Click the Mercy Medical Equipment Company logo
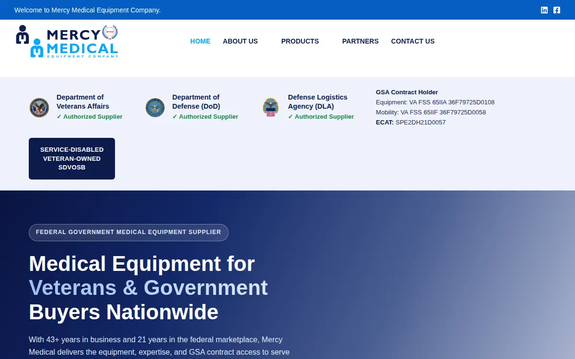This screenshot has width=575, height=359. pos(67,42)
